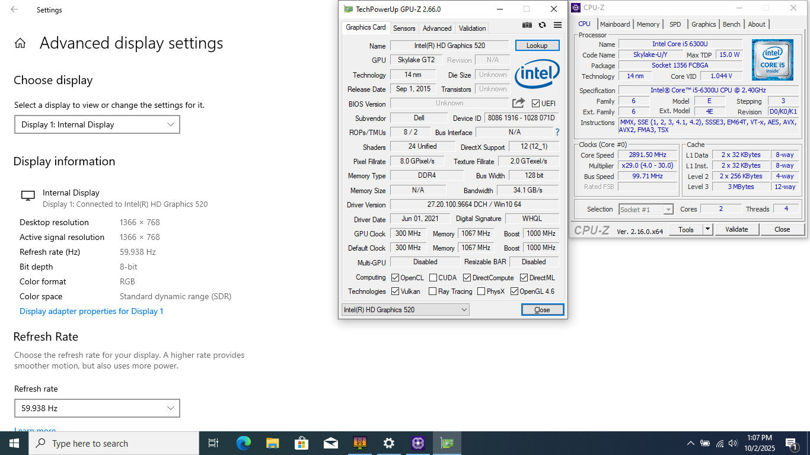Toggle the UEFI checkbox

click(536, 104)
